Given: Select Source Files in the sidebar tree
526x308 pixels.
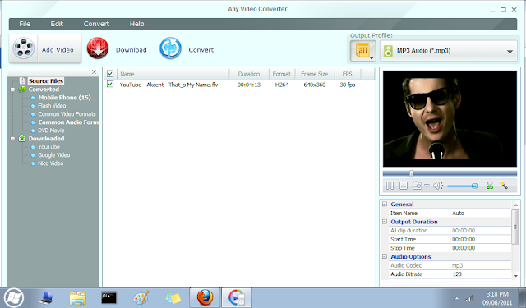Looking at the screenshot, I should pos(46,81).
